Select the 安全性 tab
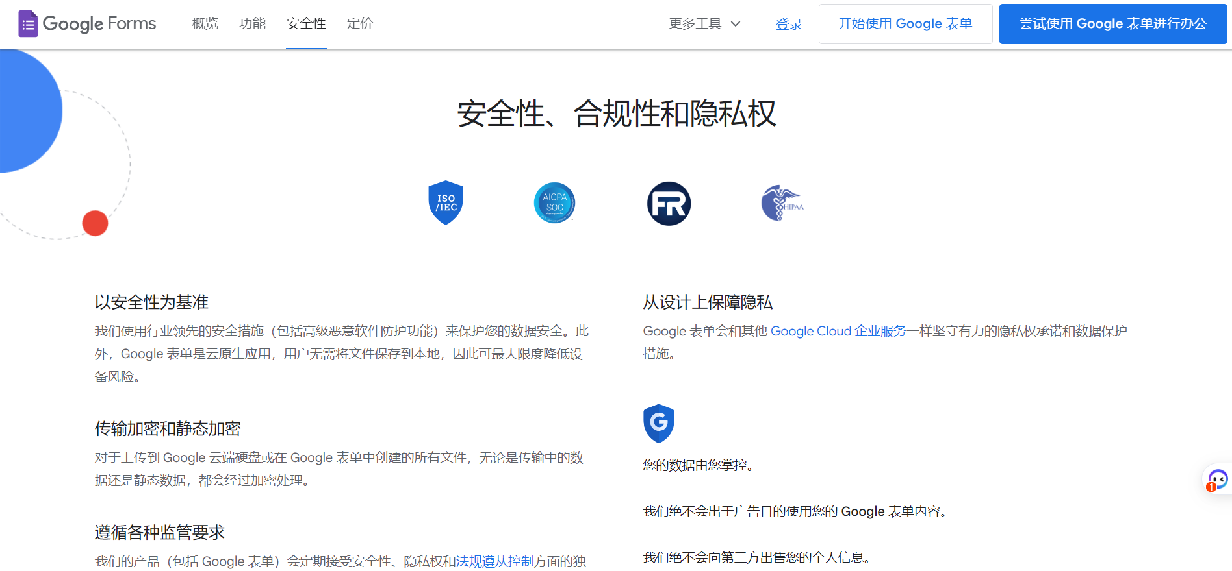1232x571 pixels. click(306, 24)
